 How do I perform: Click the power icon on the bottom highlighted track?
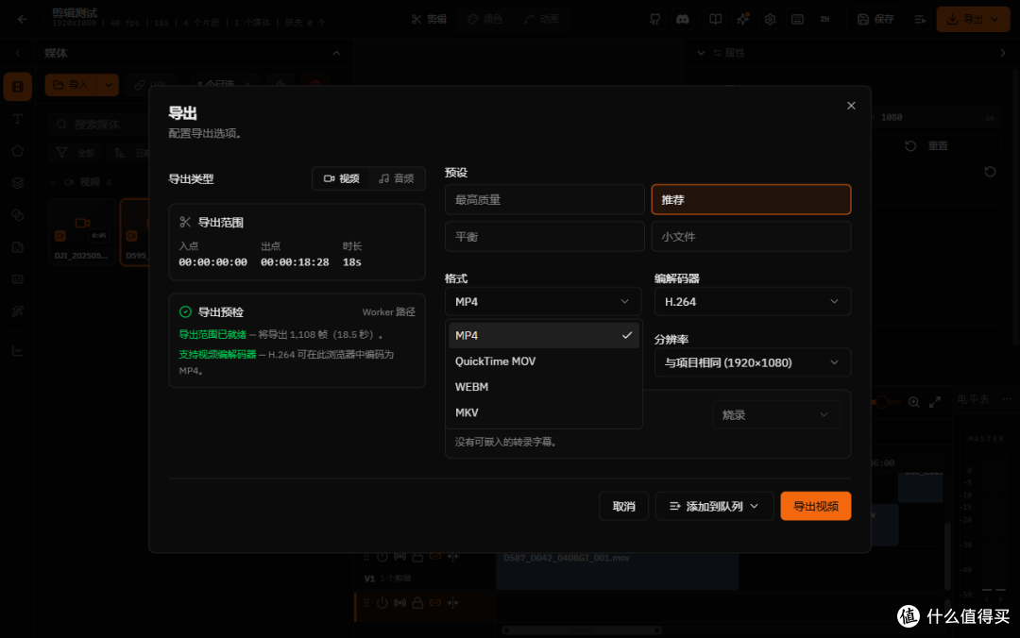(382, 603)
